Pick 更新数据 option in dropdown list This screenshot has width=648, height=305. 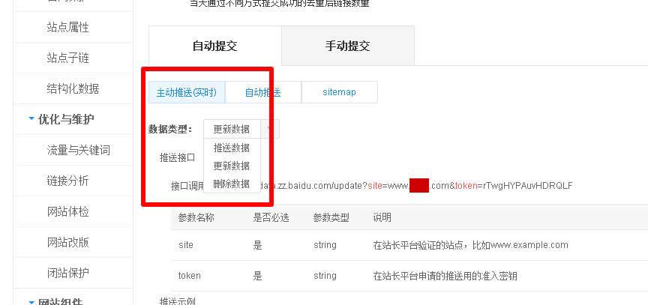(232, 166)
